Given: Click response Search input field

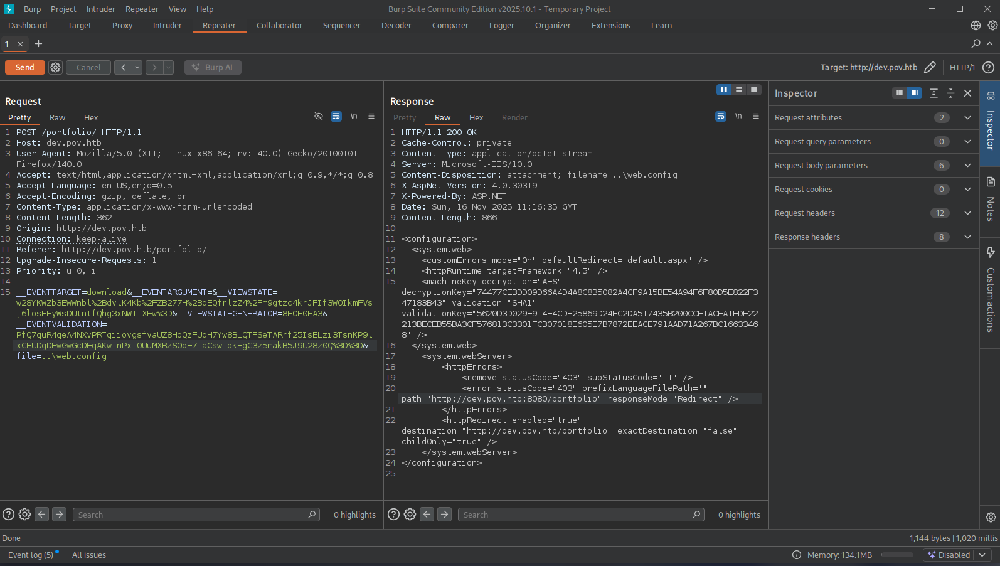Looking at the screenshot, I should point(581,515).
